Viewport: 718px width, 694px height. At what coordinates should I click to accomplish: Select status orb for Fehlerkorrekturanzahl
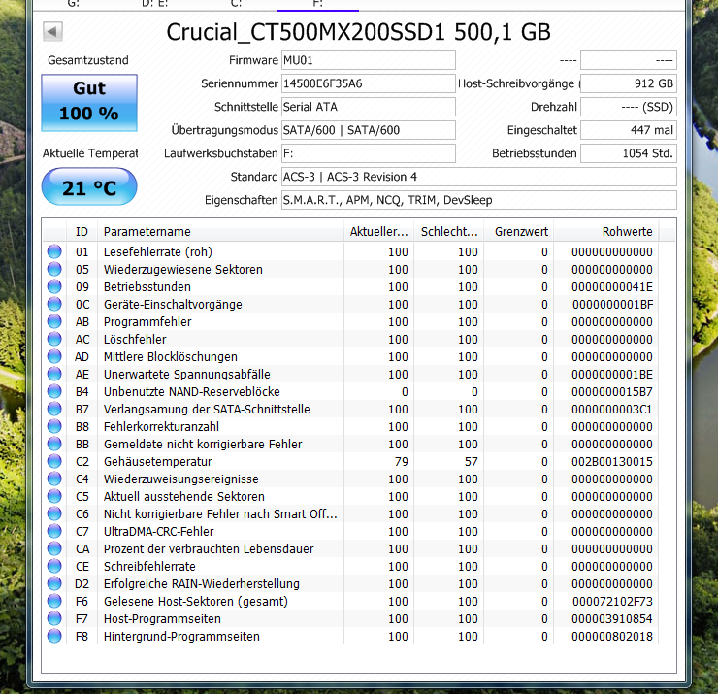pyautogui.click(x=54, y=426)
